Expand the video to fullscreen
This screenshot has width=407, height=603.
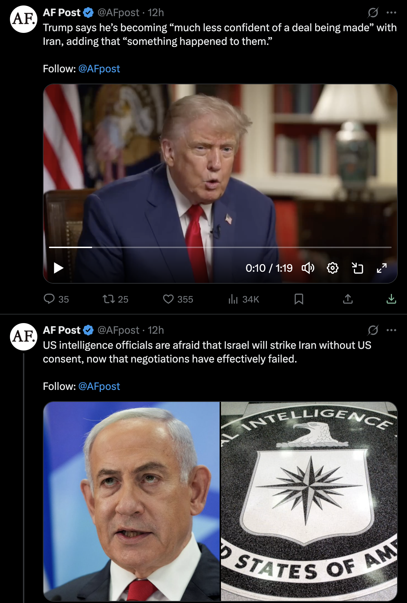[382, 268]
